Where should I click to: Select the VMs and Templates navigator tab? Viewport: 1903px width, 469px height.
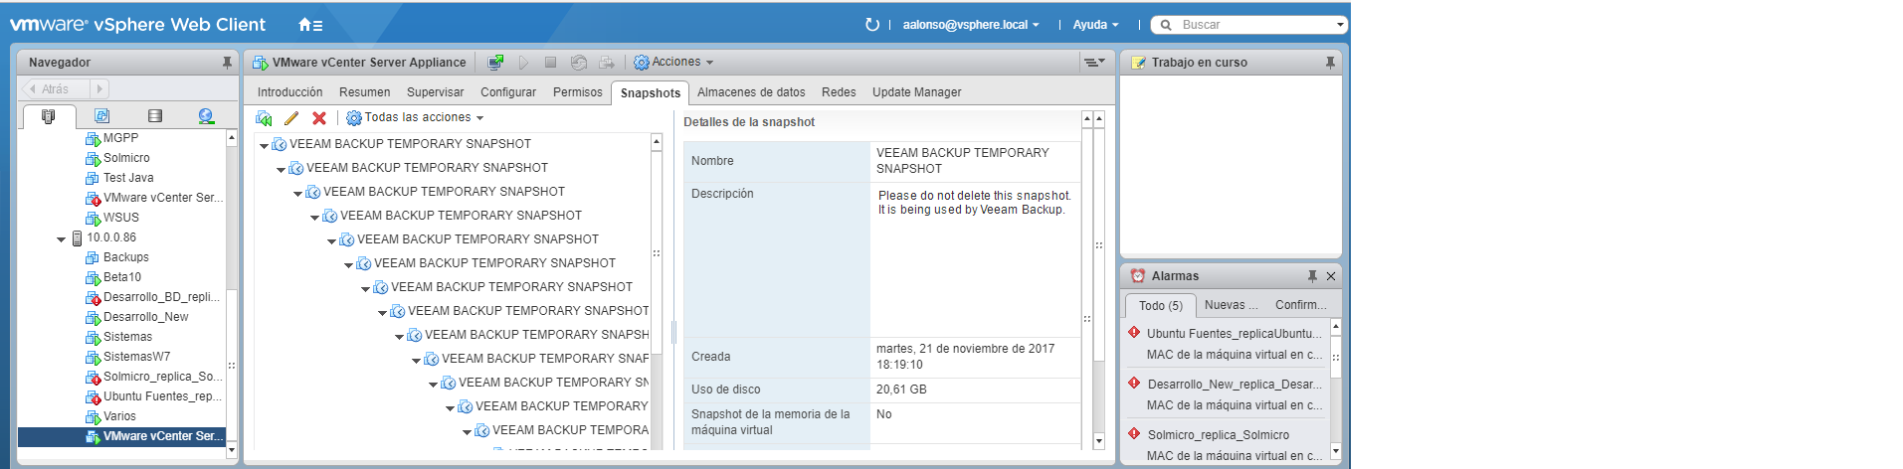pyautogui.click(x=101, y=116)
